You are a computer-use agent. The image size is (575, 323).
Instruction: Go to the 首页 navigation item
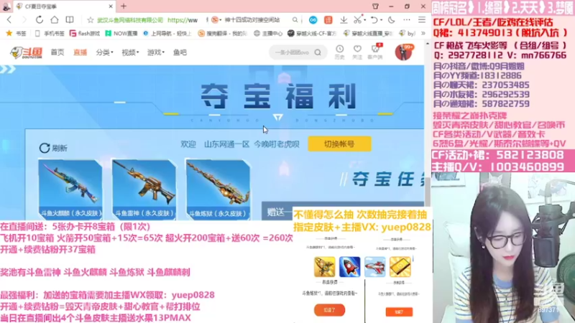tap(57, 52)
